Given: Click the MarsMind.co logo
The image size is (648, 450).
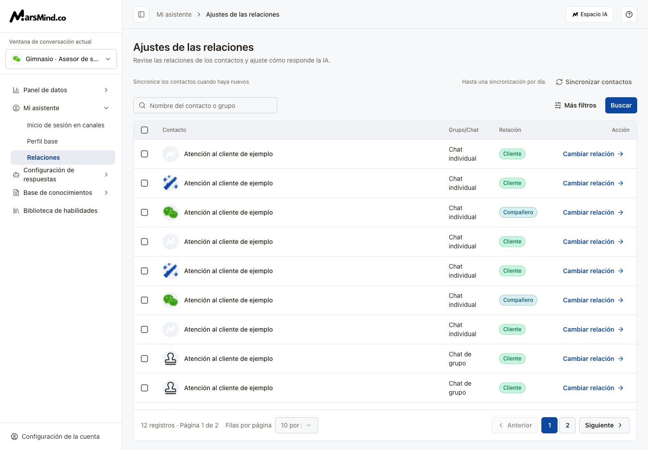Looking at the screenshot, I should [38, 16].
